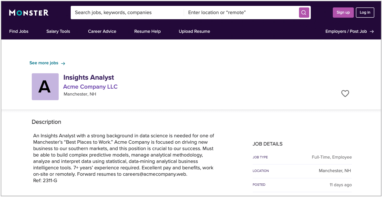Click the Monster logo

29,13
